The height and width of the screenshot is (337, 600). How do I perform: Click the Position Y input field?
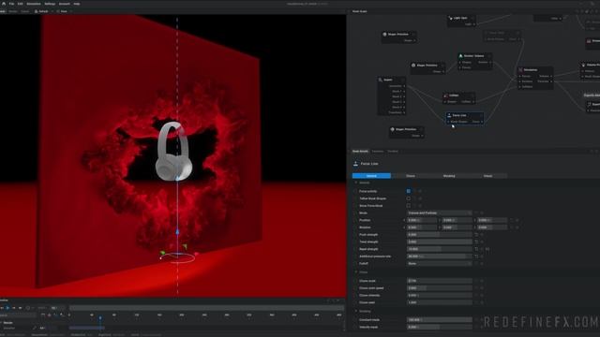457,220
